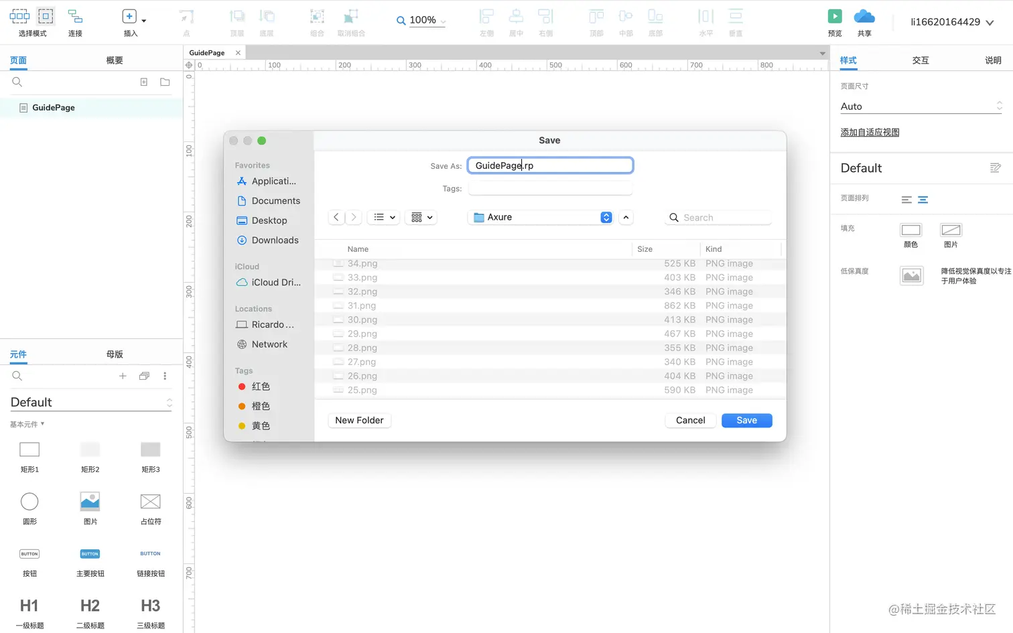Click the 颜色 fill color swatch
1013x633 pixels.
[x=910, y=230]
